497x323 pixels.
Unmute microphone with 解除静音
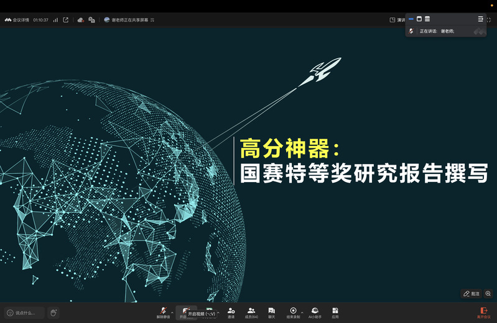pyautogui.click(x=163, y=312)
